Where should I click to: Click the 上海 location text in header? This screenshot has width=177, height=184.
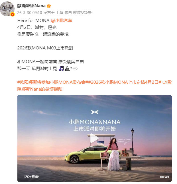click(x=59, y=13)
